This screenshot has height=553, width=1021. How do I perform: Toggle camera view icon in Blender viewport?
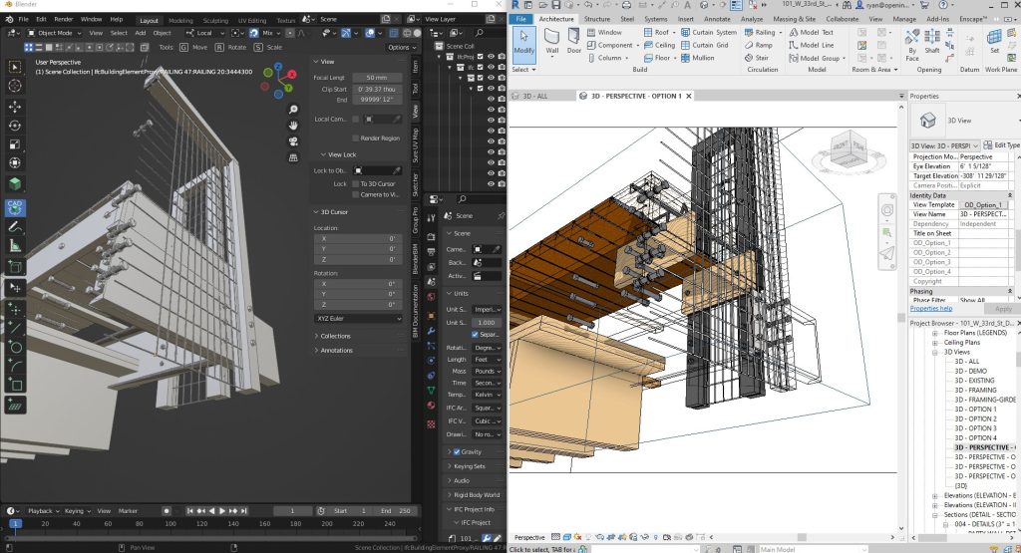(293, 141)
